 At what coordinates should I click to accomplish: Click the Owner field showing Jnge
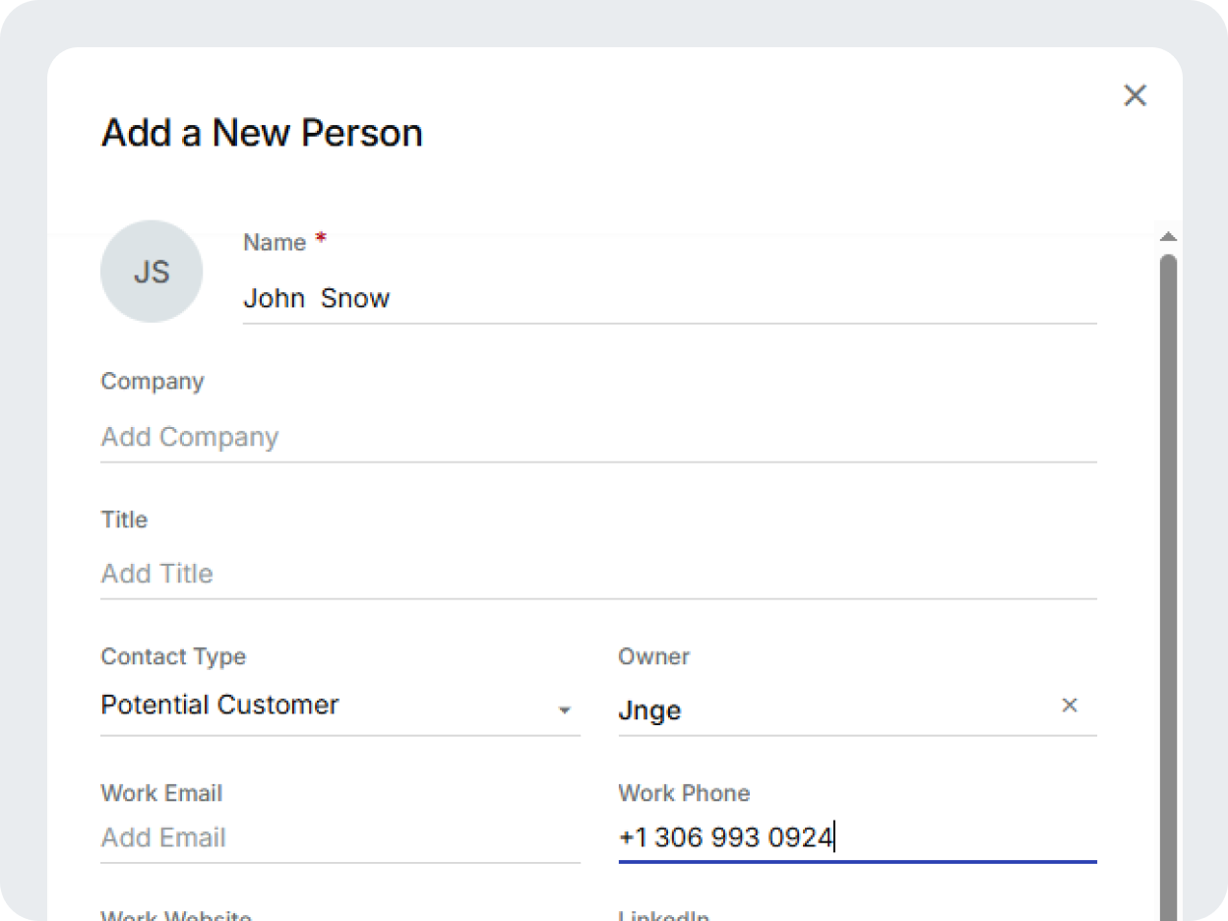(x=827, y=709)
